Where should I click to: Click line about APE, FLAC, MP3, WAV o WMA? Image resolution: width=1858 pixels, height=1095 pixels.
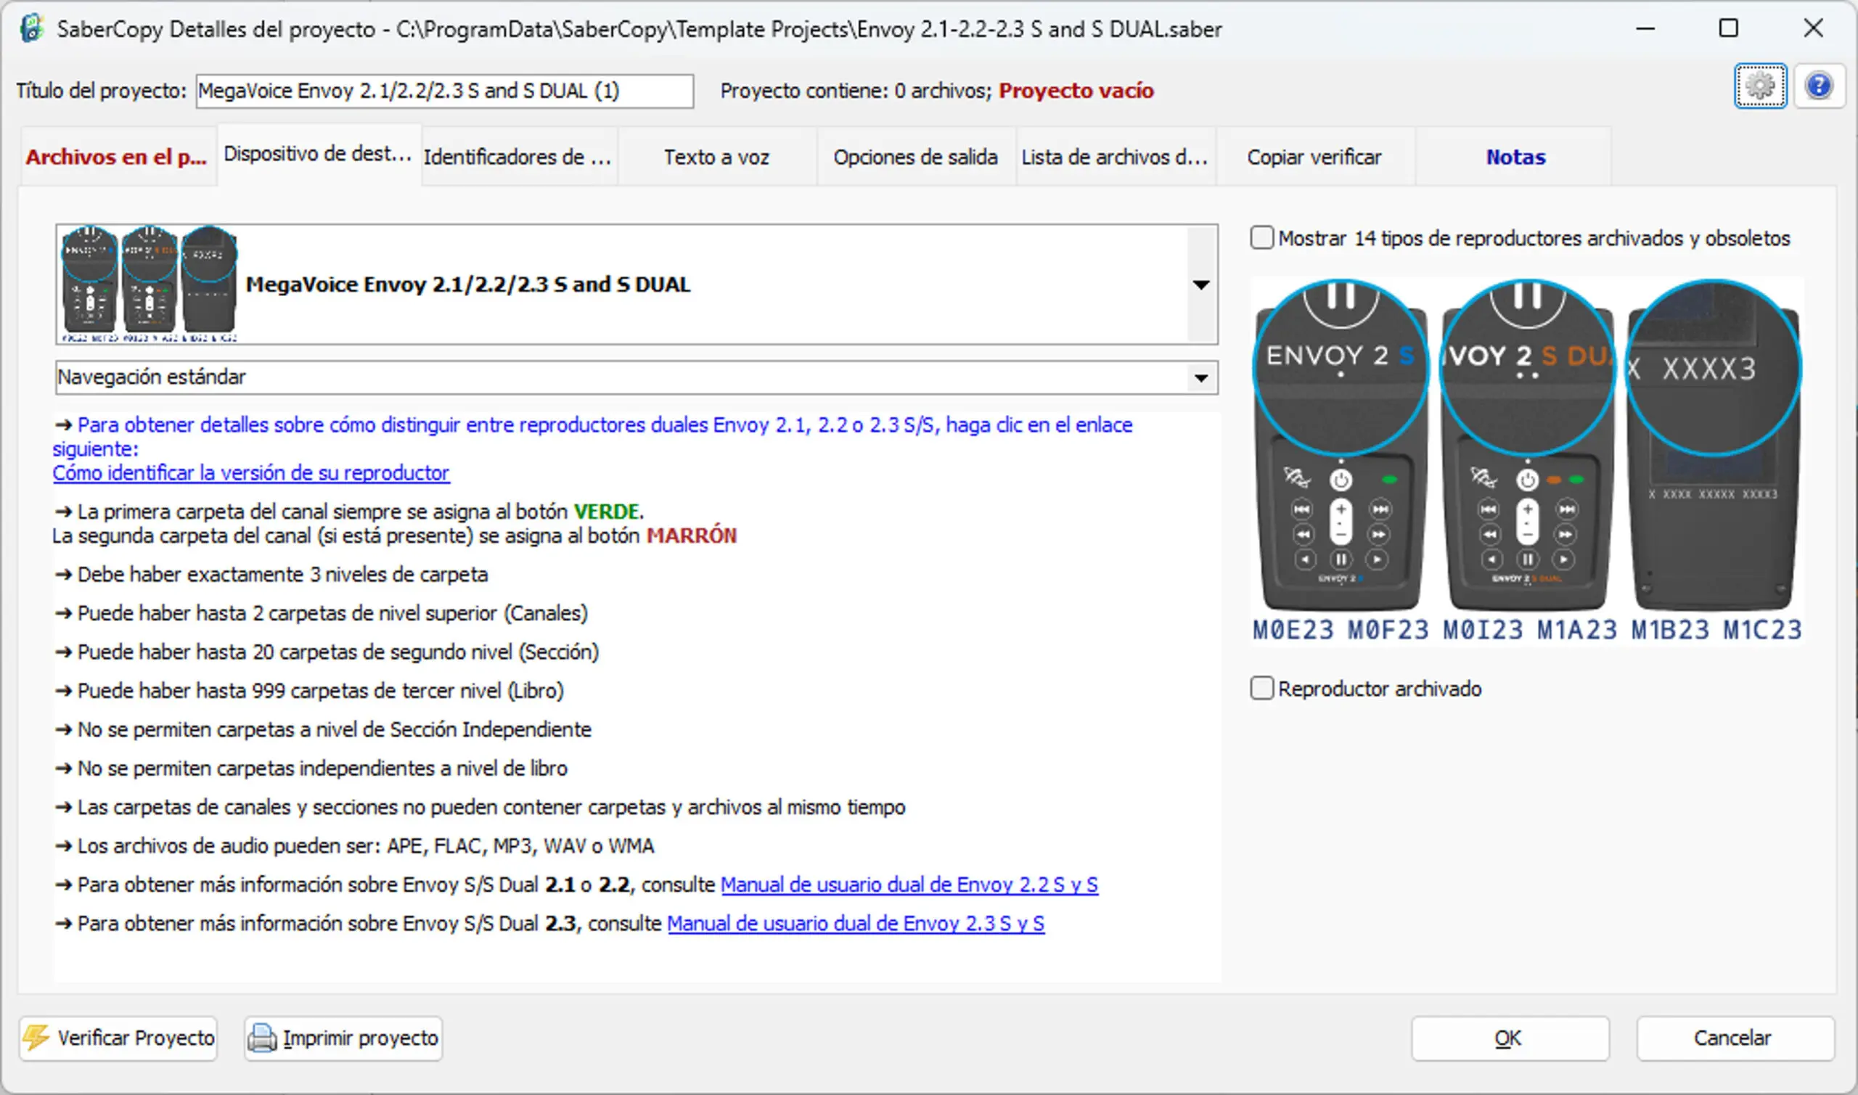click(x=355, y=846)
